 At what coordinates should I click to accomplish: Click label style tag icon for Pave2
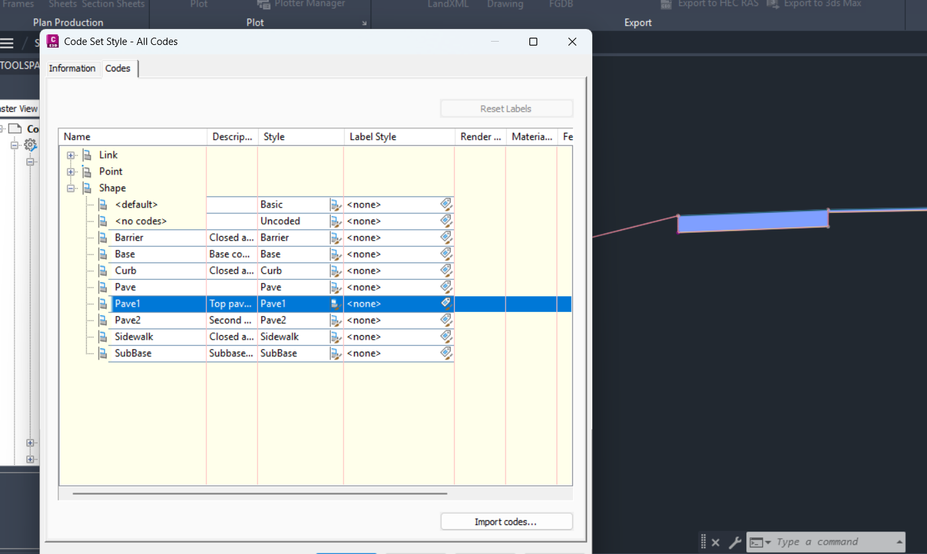pyautogui.click(x=446, y=319)
